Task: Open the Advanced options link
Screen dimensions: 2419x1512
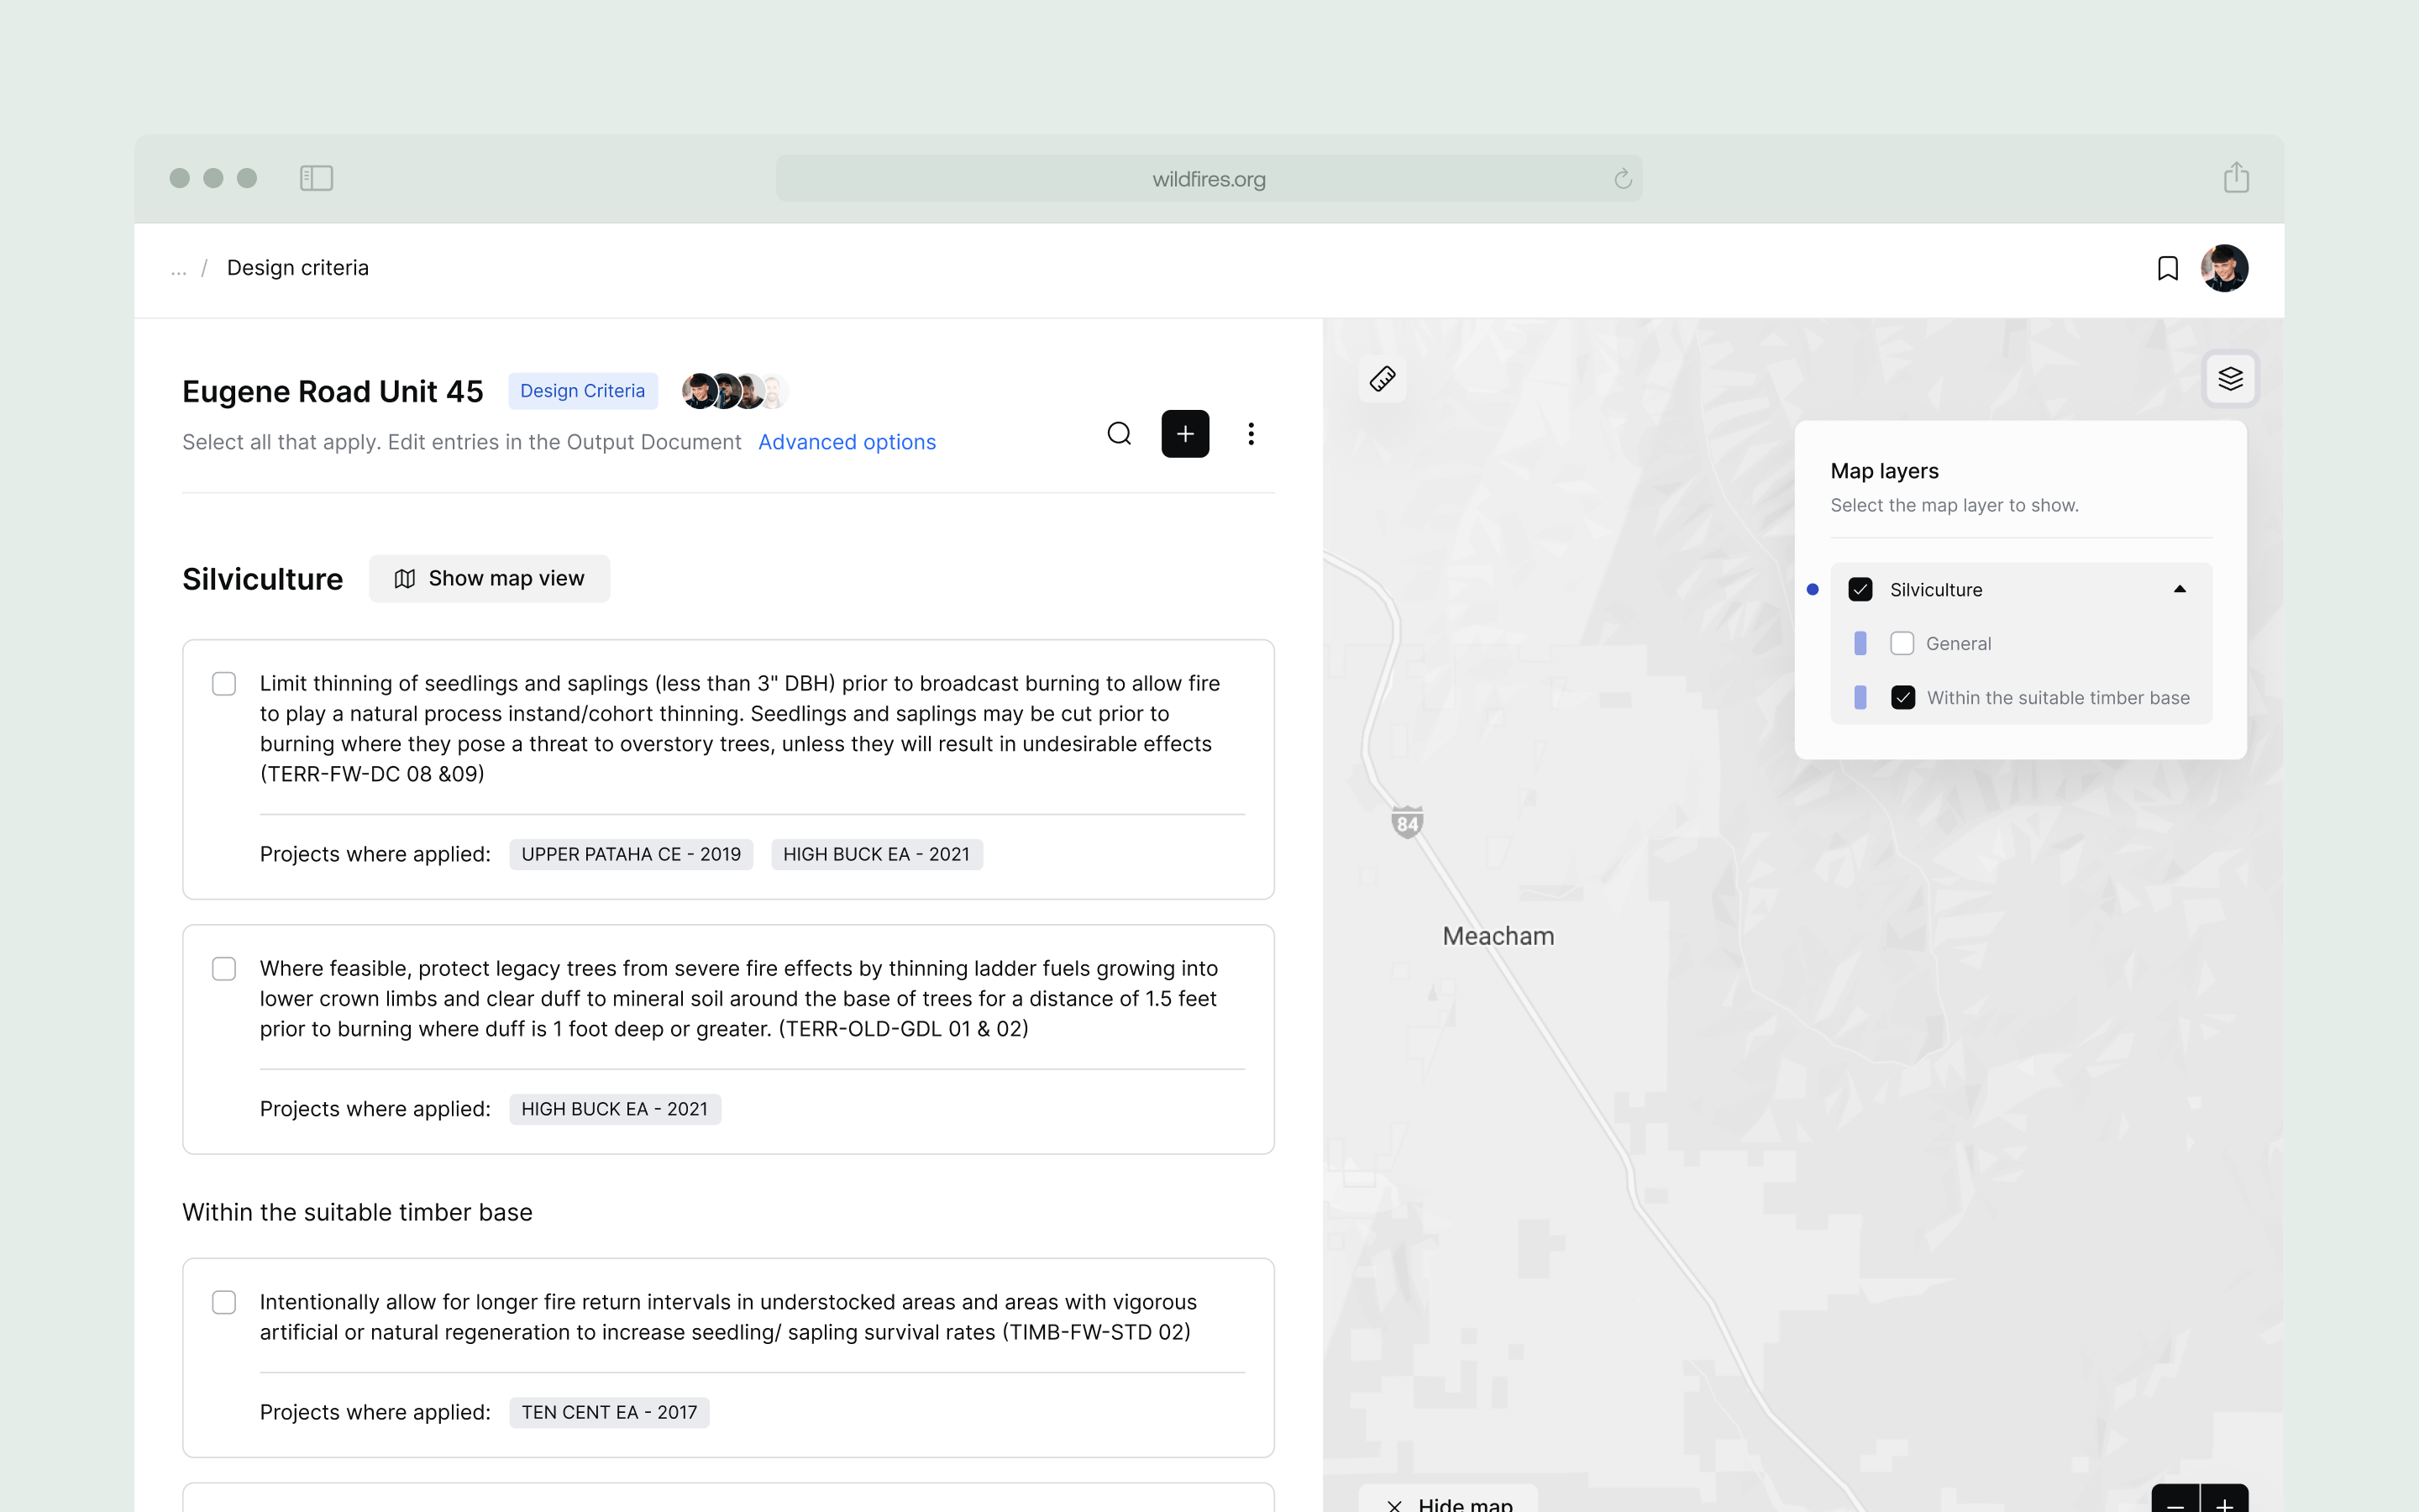Action: tap(847, 442)
